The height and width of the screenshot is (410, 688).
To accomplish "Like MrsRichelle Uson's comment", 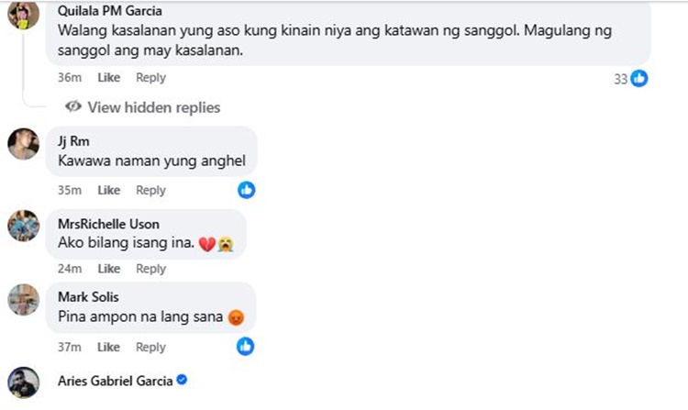I will pyautogui.click(x=109, y=269).
